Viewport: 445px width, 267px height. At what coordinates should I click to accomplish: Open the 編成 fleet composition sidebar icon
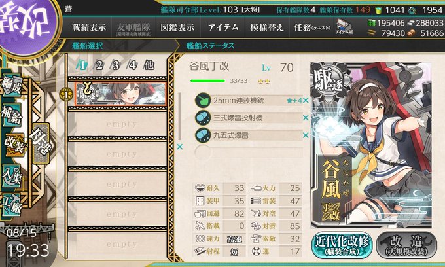(12, 85)
